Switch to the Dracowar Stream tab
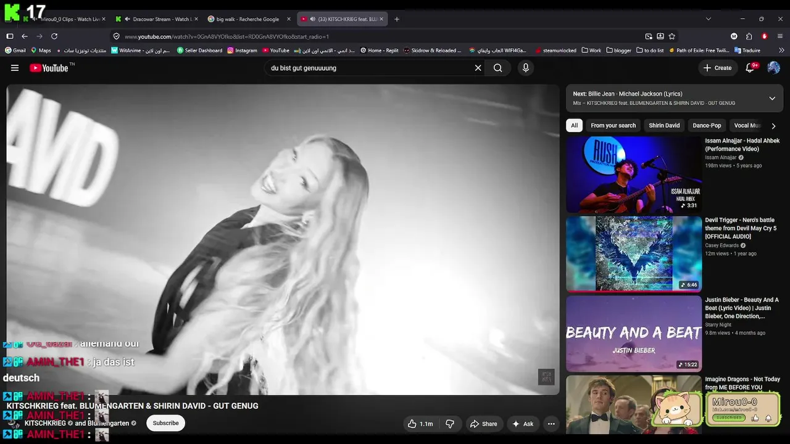Viewport: 790px width, 444px height. (156, 19)
